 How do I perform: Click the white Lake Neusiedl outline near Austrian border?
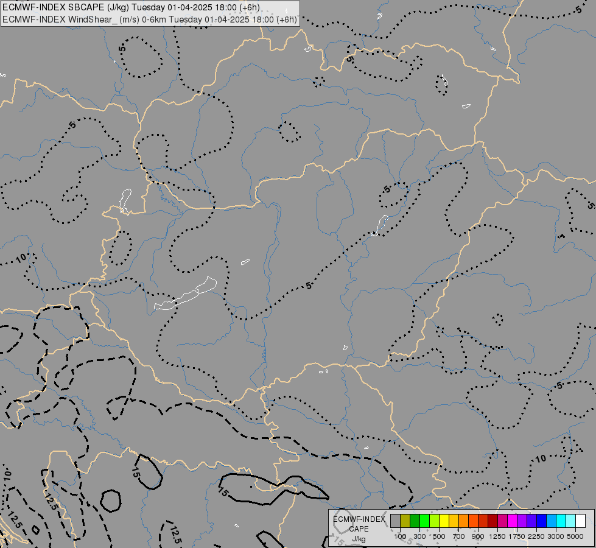click(125, 201)
